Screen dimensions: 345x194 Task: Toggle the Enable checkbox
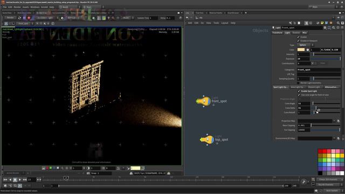pos(298,37)
